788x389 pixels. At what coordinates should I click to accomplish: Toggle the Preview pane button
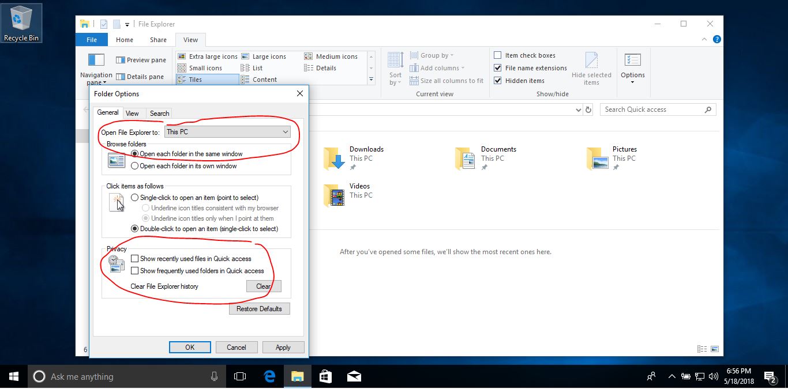(141, 60)
